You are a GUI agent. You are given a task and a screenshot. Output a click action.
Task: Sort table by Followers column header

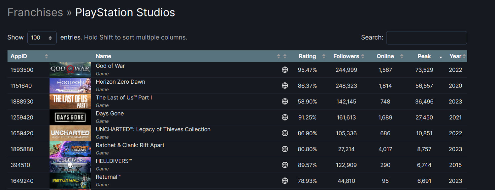point(346,56)
